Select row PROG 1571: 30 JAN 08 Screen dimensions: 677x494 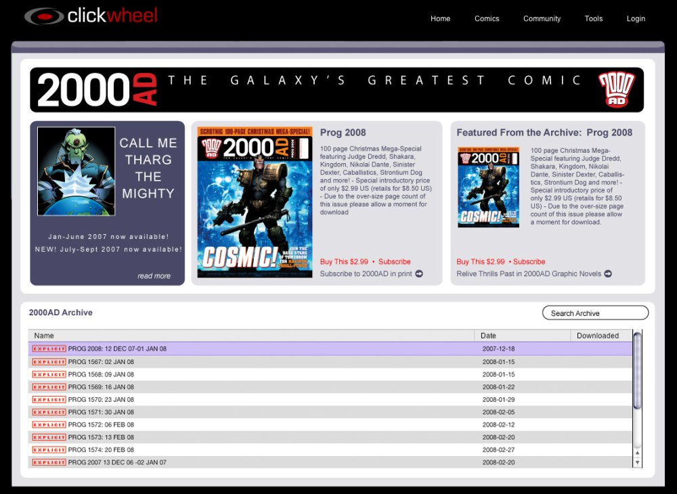[330, 412]
